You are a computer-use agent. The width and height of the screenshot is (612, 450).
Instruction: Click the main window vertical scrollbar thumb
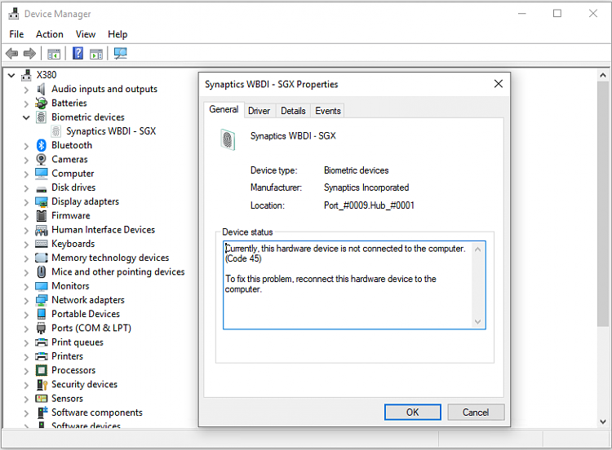[x=603, y=204]
